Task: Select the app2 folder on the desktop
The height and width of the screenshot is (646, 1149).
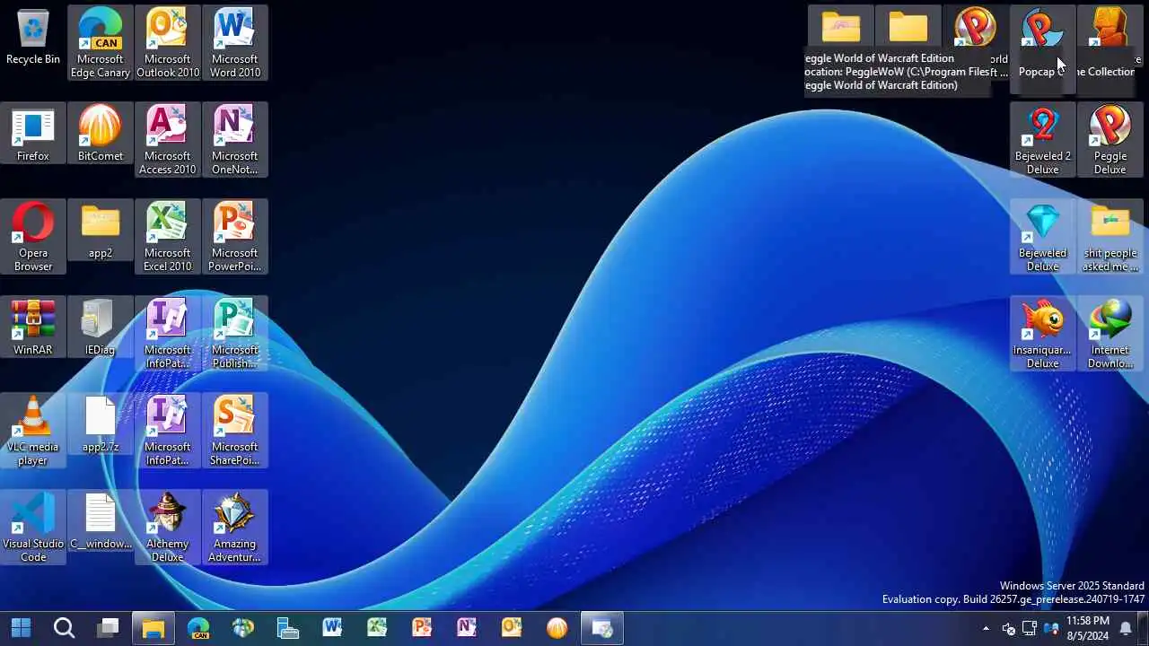Action: [x=101, y=231]
